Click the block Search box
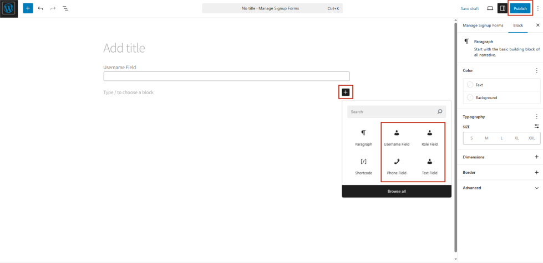This screenshot has width=543, height=263. (397, 112)
